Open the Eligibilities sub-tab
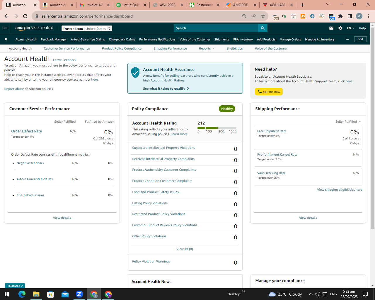The width and height of the screenshot is (375, 300). tap(235, 48)
